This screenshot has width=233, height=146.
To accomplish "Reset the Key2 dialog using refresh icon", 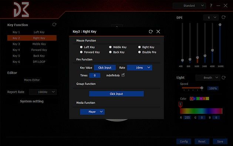I will 151,31.
